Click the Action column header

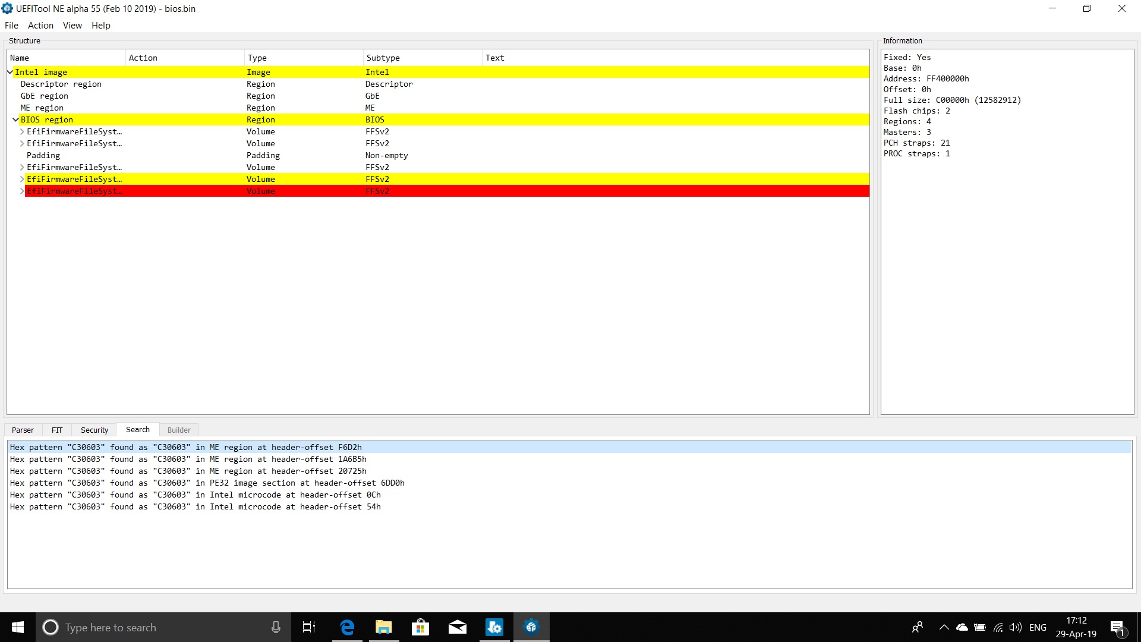click(x=185, y=58)
